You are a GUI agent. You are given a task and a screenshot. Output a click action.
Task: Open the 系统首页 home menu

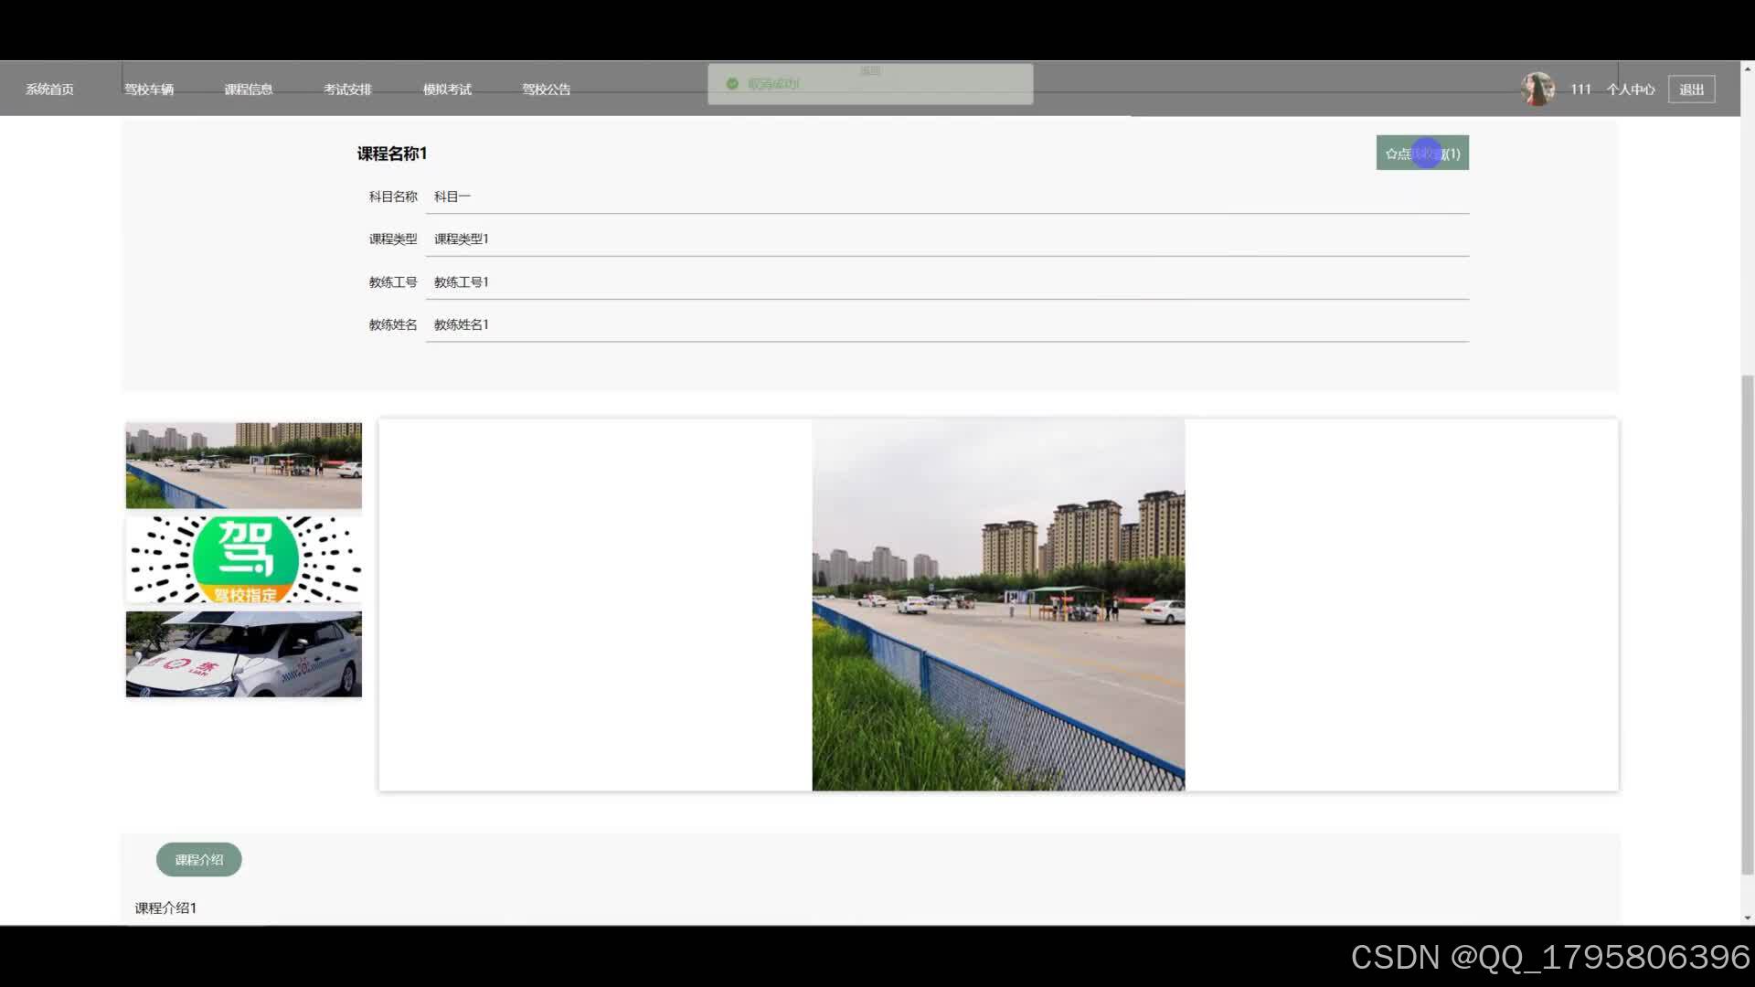tap(49, 90)
